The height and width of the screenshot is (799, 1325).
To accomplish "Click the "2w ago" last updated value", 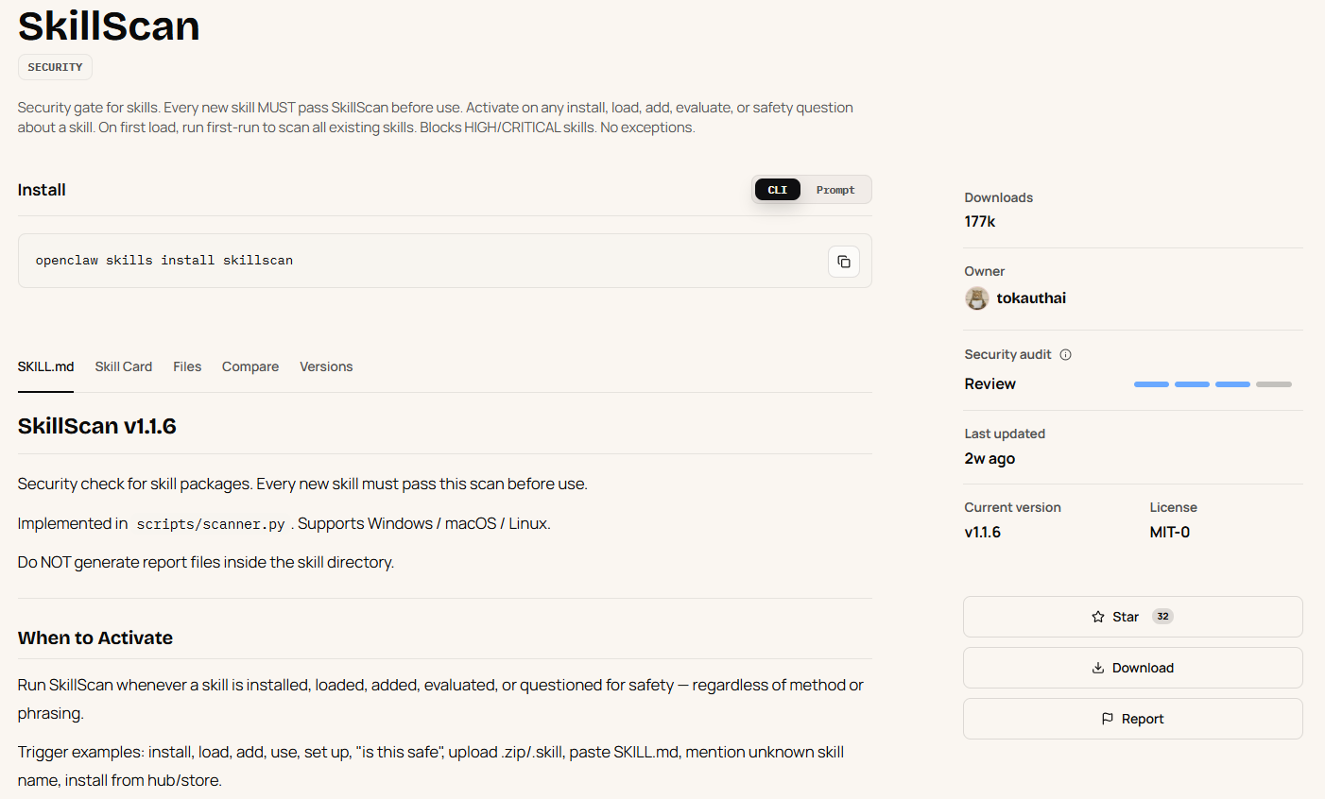I will coord(989,459).
